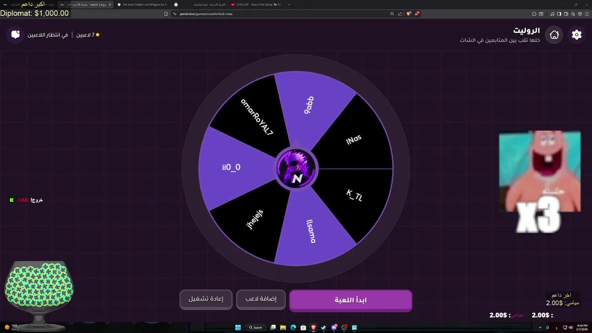This screenshot has height=333, width=592.
Task: Open a new browser tab
Action: [289, 5]
